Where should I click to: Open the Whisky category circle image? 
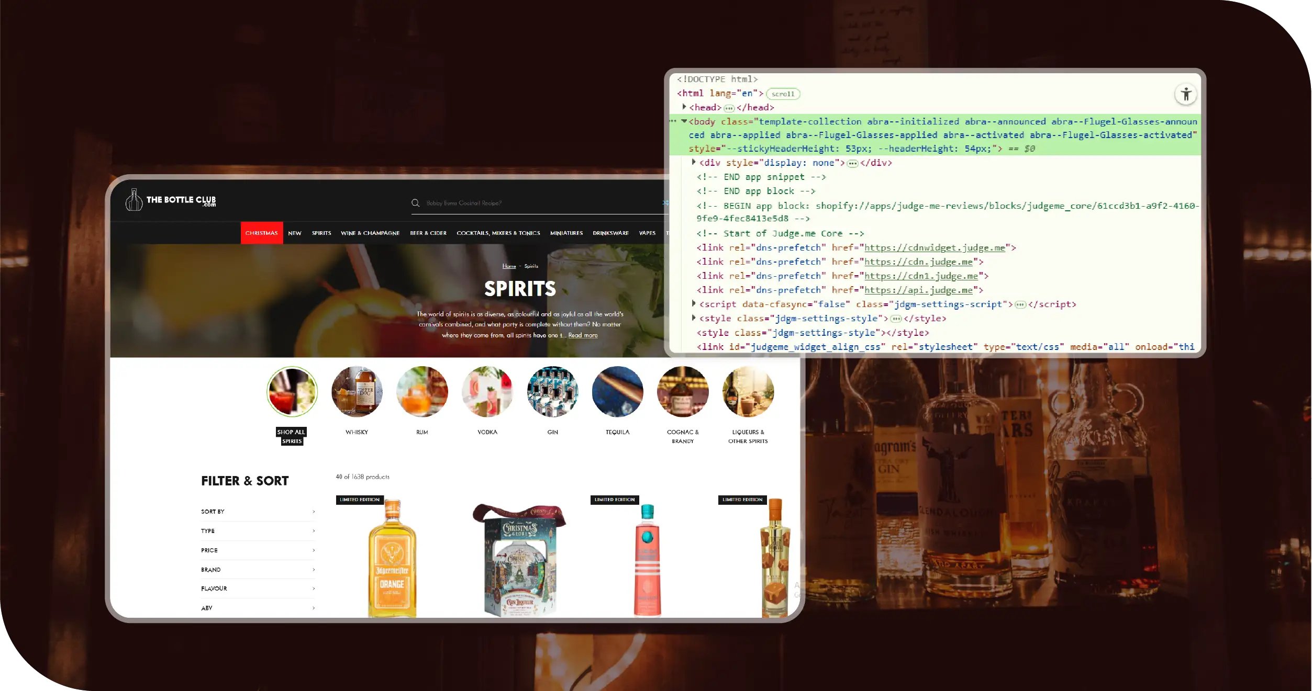pos(357,392)
